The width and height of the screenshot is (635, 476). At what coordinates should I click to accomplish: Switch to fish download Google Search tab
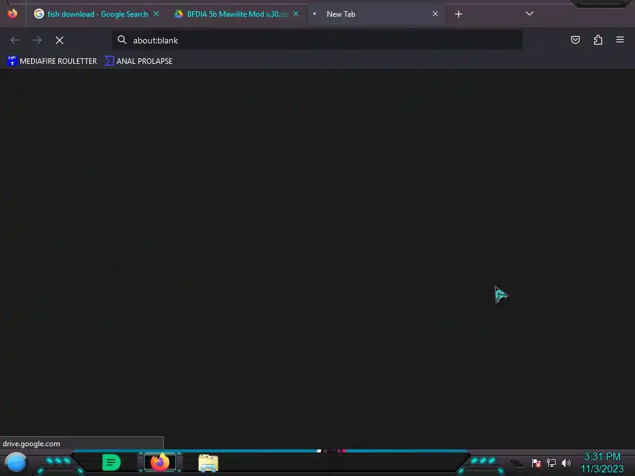point(96,14)
